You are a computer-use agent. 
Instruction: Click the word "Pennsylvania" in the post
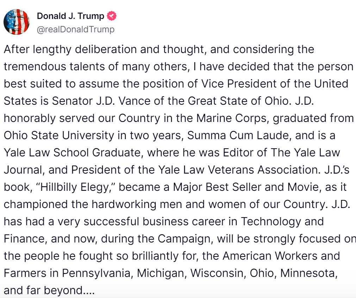pyautogui.click(x=96, y=273)
